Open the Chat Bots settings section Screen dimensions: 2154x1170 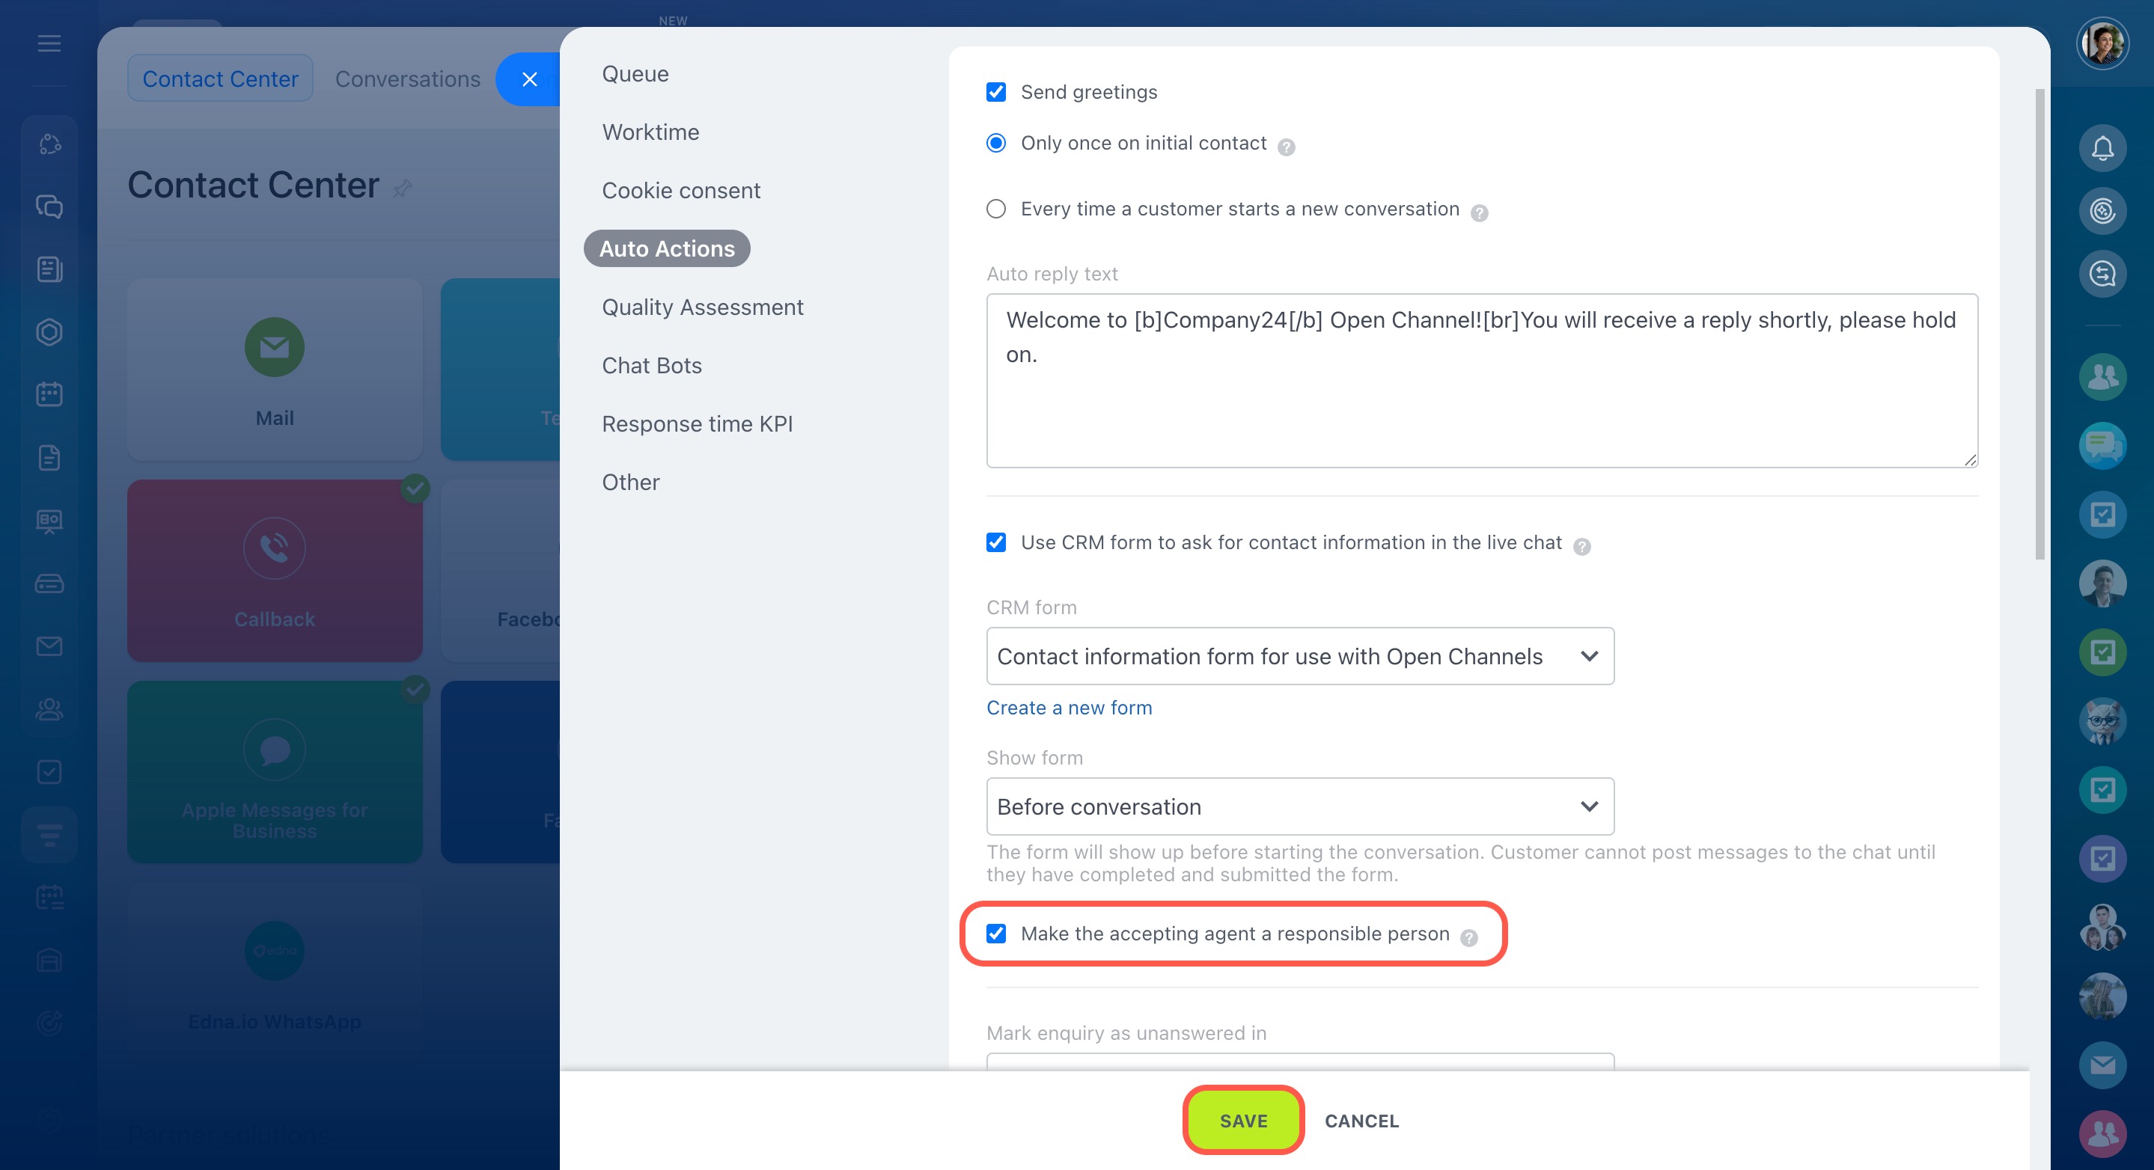click(x=651, y=365)
